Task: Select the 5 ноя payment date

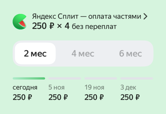Action: click(56, 87)
